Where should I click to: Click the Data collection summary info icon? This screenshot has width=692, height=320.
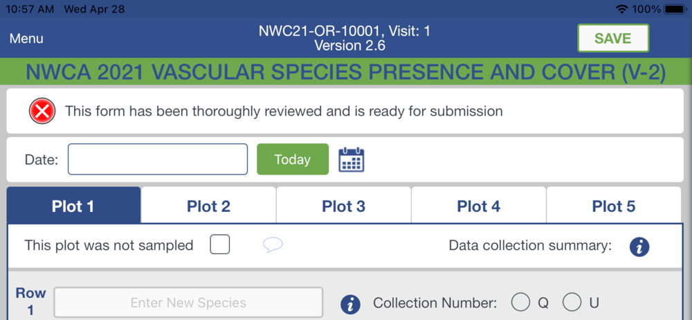pos(639,246)
